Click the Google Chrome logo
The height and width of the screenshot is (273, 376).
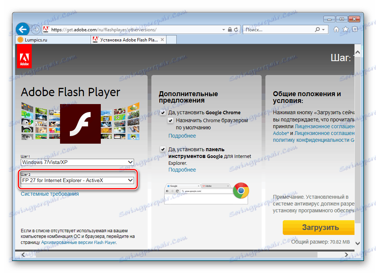point(241,191)
